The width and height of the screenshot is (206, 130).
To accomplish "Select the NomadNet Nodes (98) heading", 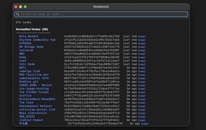I will 32,29.
